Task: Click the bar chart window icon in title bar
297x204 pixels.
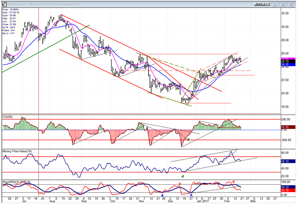Action: [4, 4]
